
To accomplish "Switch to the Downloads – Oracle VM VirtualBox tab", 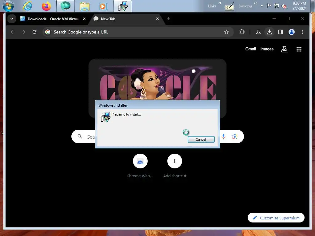I will (50, 19).
